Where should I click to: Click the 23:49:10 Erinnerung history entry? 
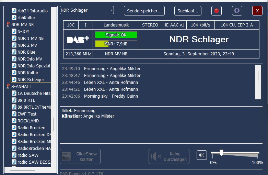[101, 69]
